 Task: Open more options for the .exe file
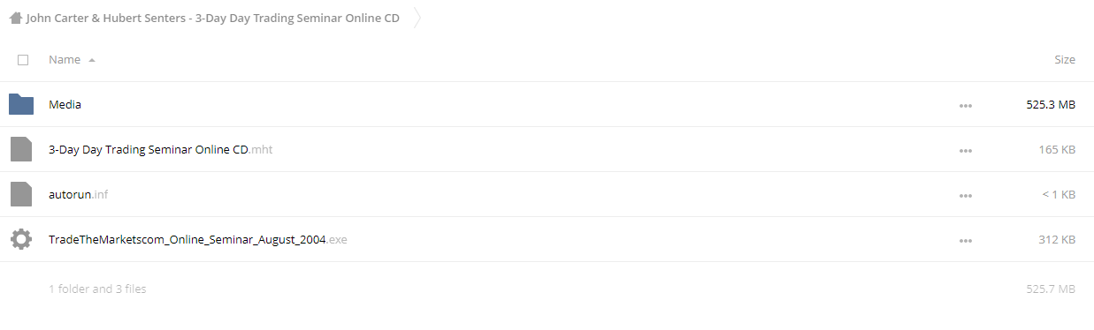pos(965,240)
